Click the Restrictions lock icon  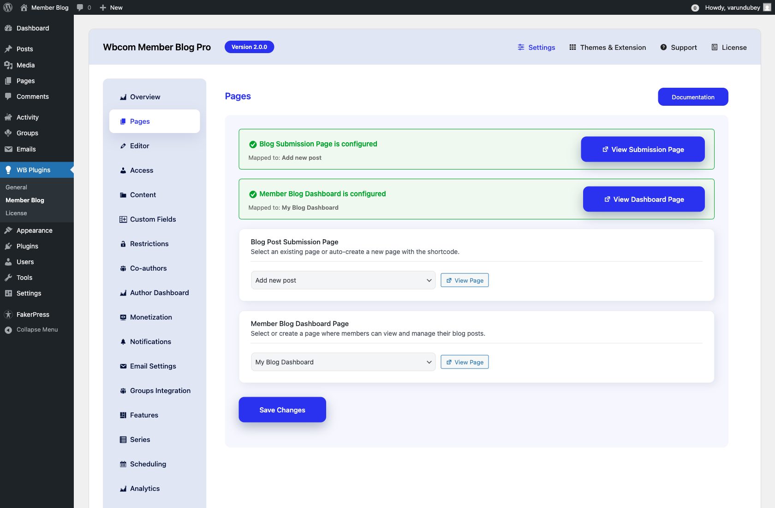pos(123,243)
